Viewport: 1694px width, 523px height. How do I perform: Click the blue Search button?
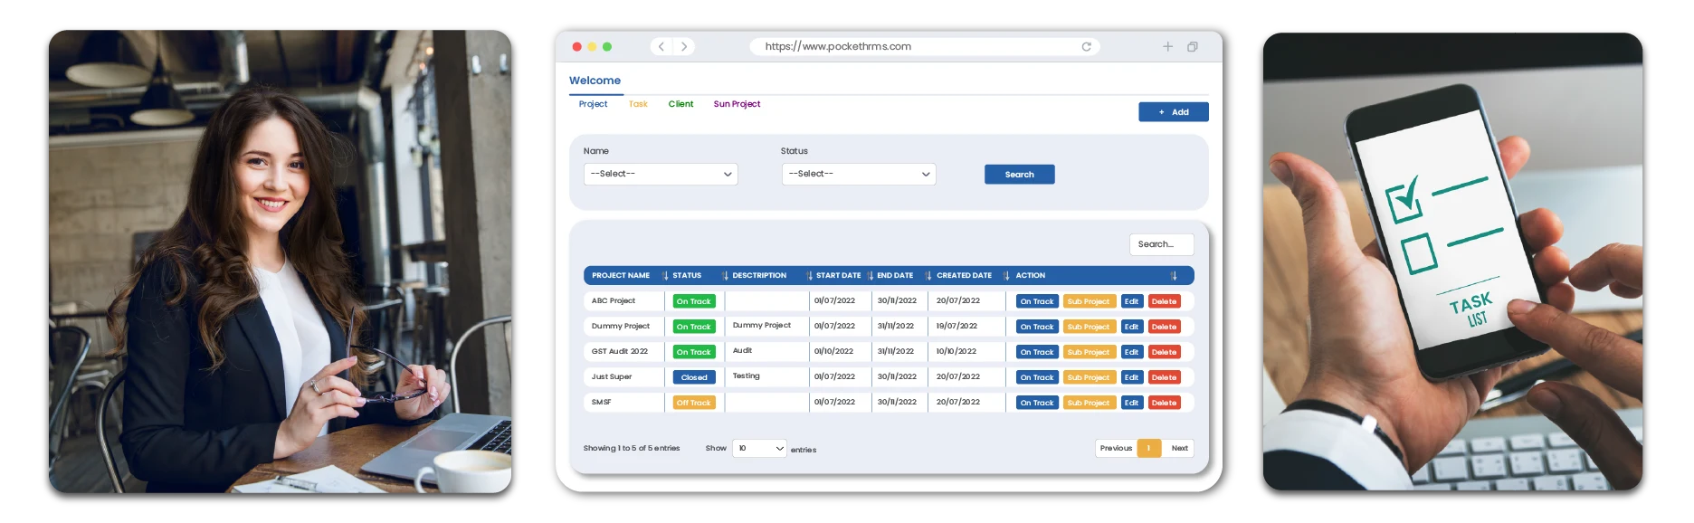pos(1019,175)
